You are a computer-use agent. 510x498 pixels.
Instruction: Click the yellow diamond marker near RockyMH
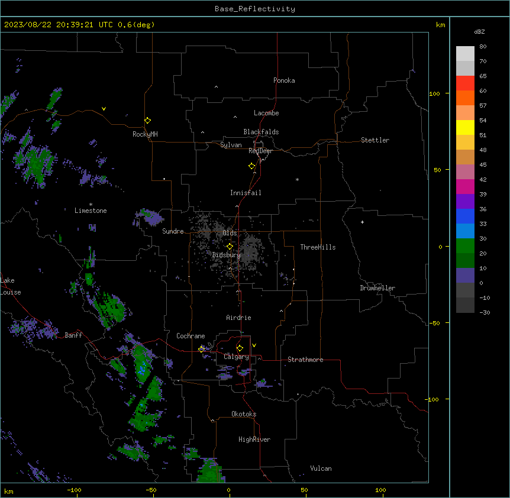(147, 121)
